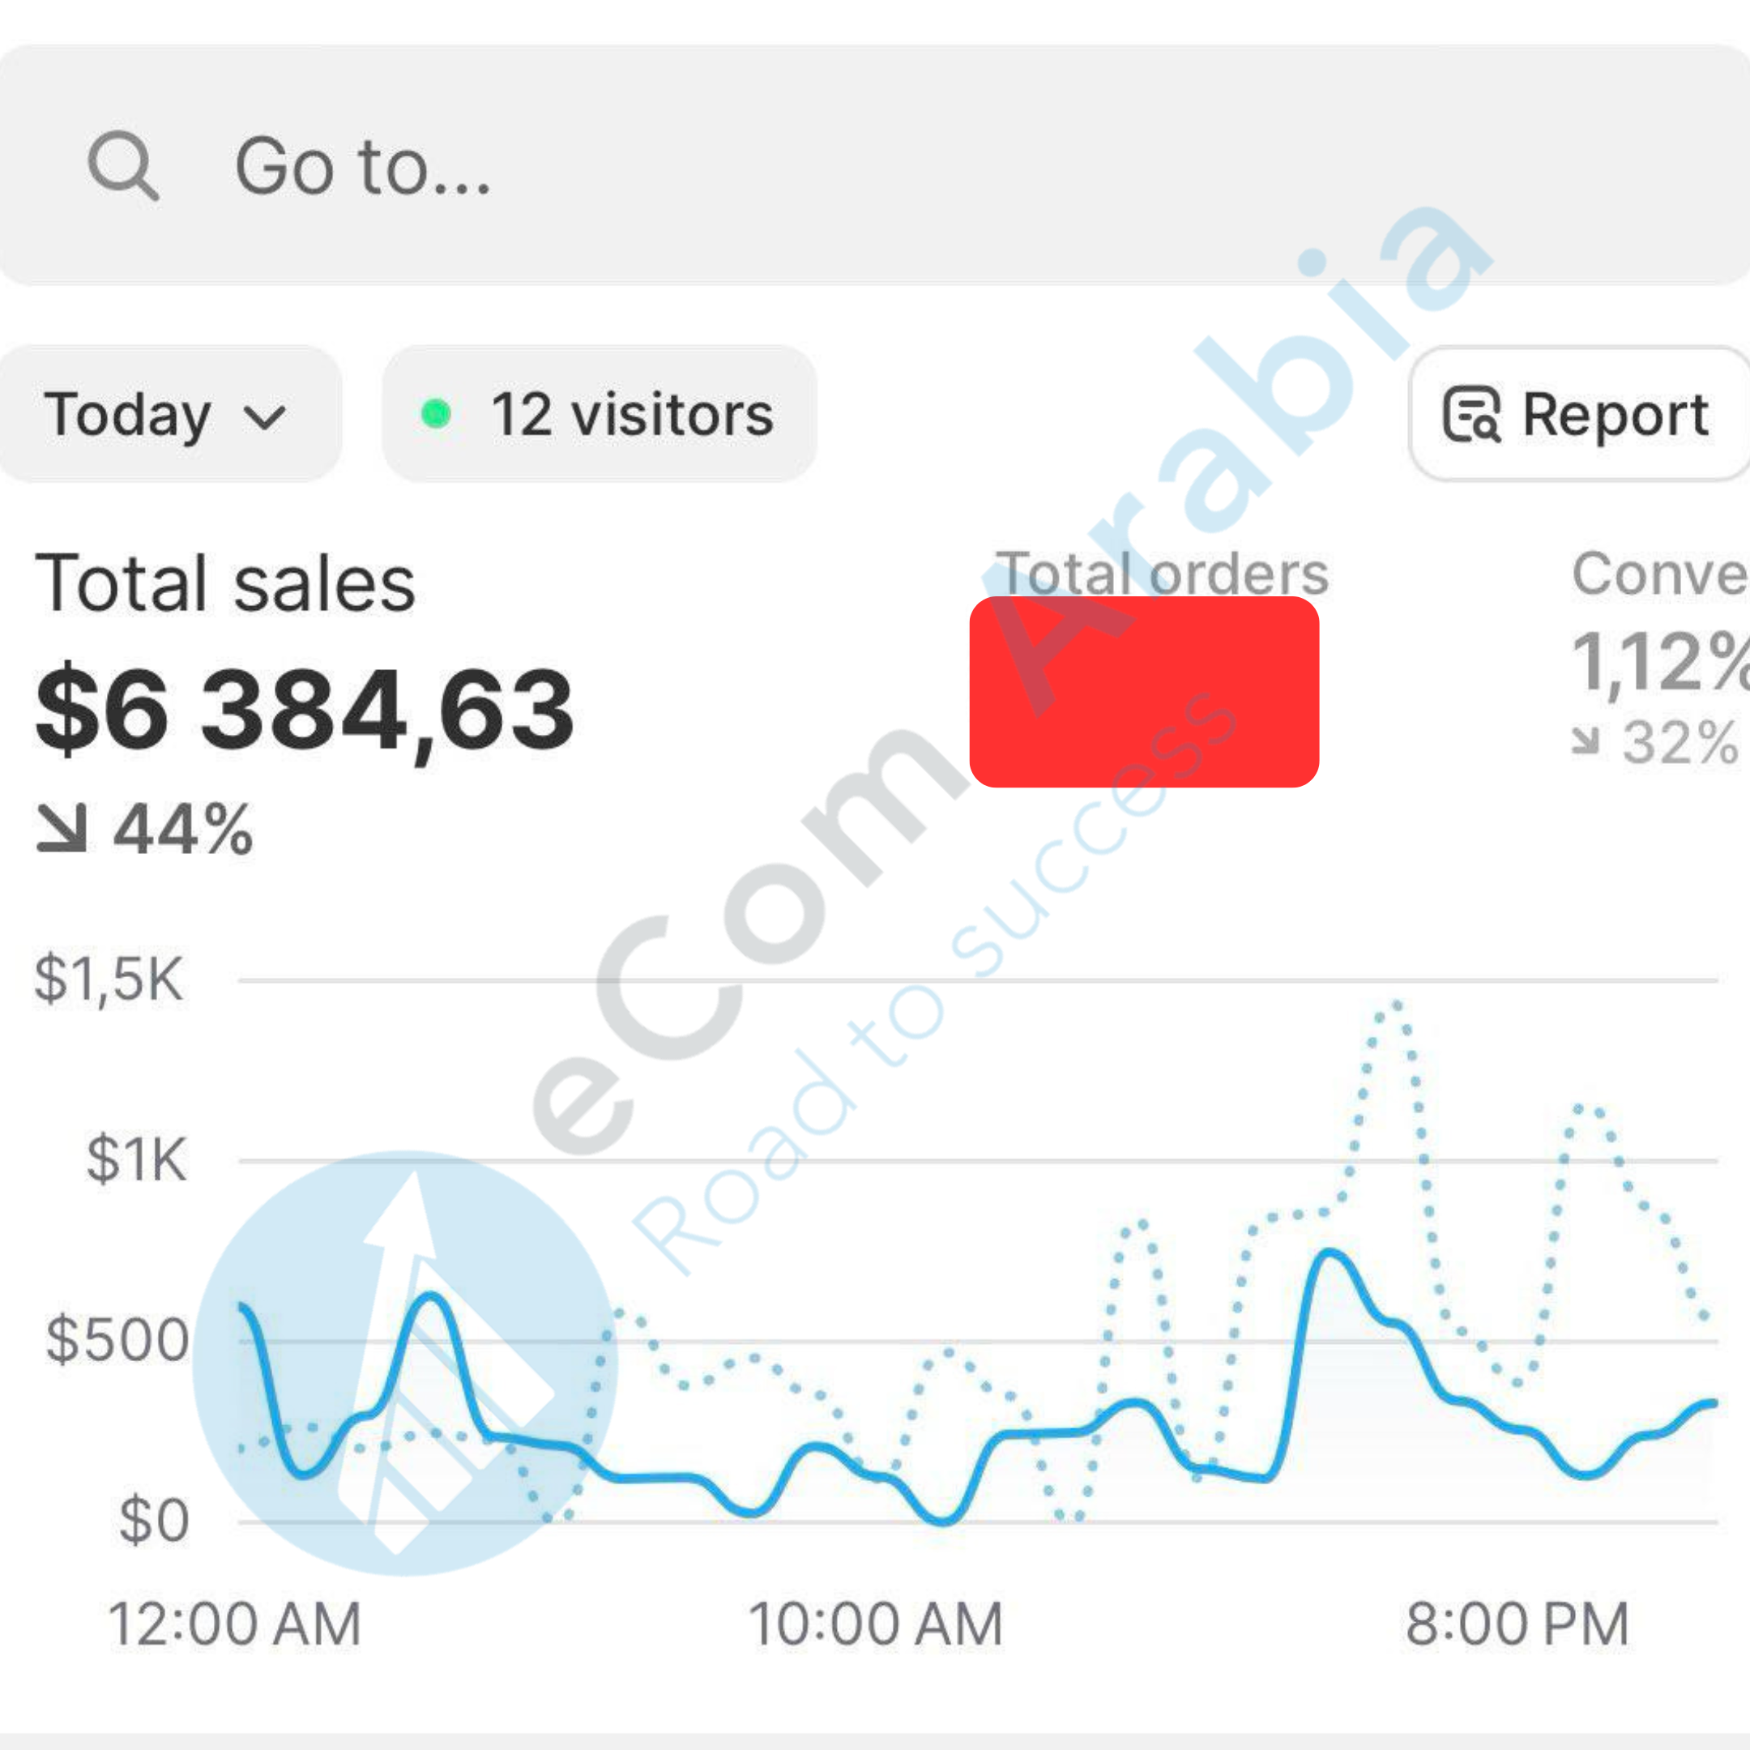
Task: Click the $1,5K axis label
Action: point(109,980)
